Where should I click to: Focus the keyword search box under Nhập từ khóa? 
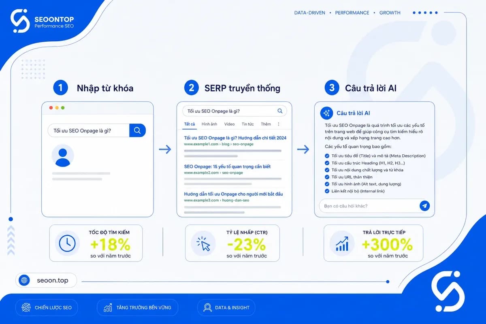click(89, 130)
